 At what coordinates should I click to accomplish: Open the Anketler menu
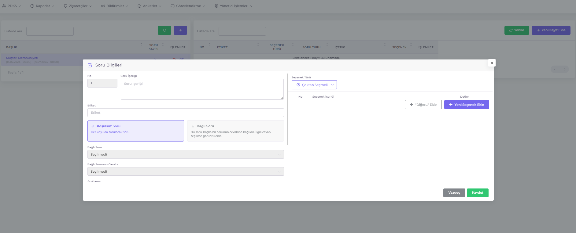pos(150,6)
